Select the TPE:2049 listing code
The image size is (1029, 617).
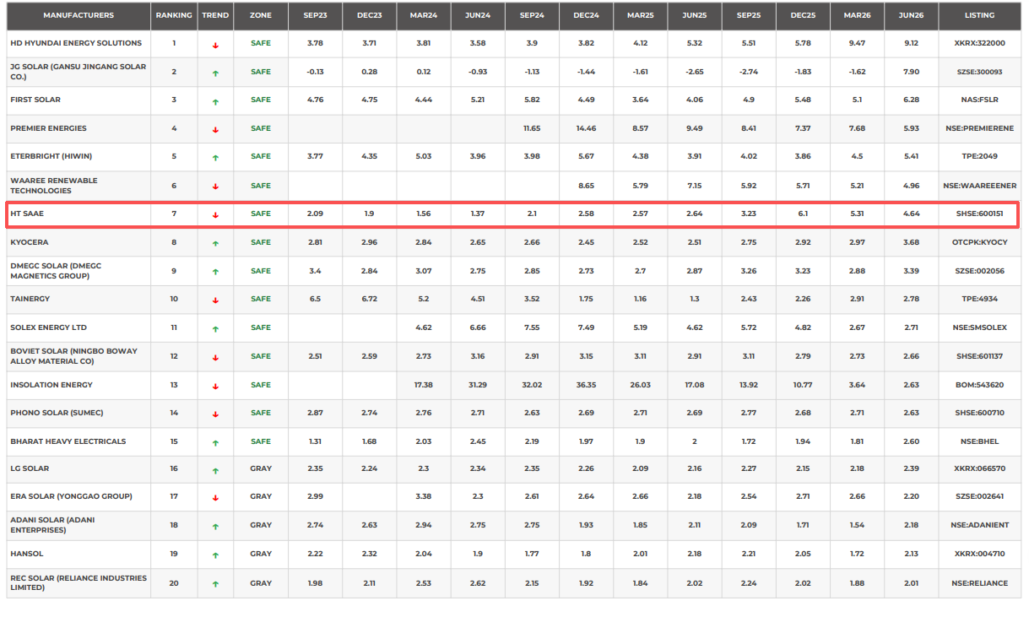[979, 156]
